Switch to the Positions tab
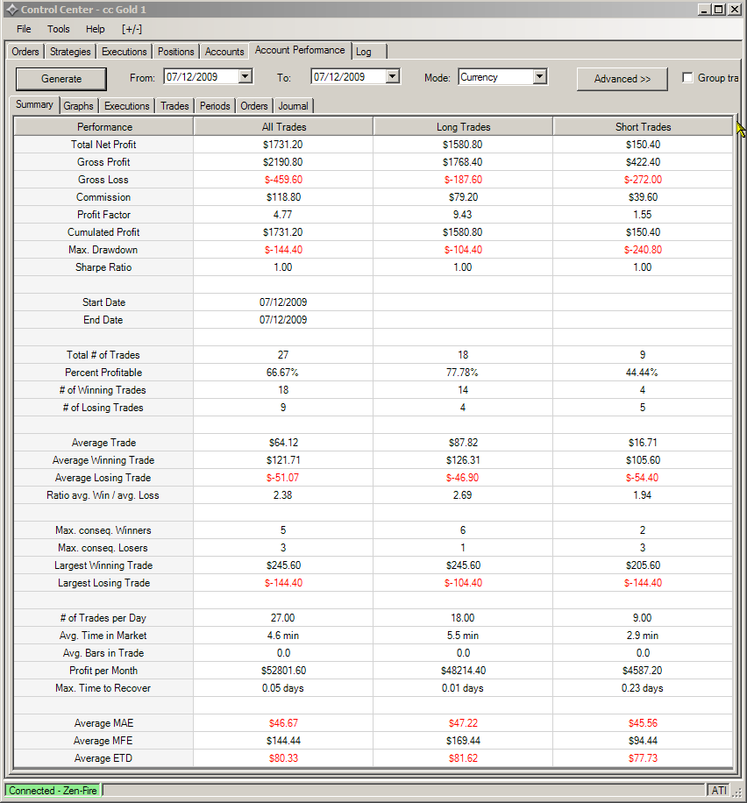This screenshot has width=747, height=803. (175, 52)
